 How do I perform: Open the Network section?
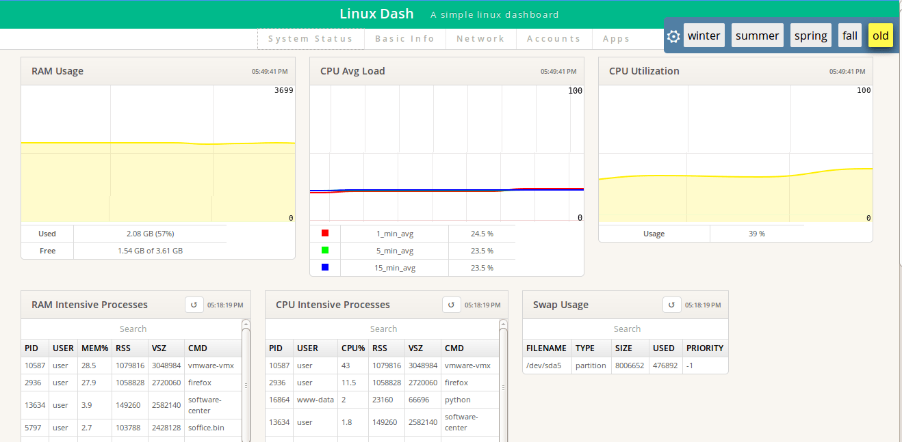(480, 39)
